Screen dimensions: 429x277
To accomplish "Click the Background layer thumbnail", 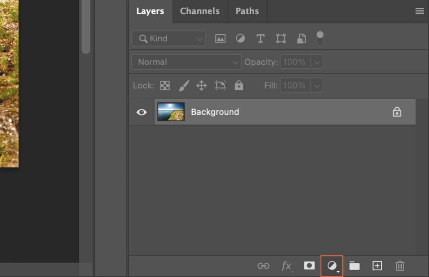I will click(x=171, y=112).
